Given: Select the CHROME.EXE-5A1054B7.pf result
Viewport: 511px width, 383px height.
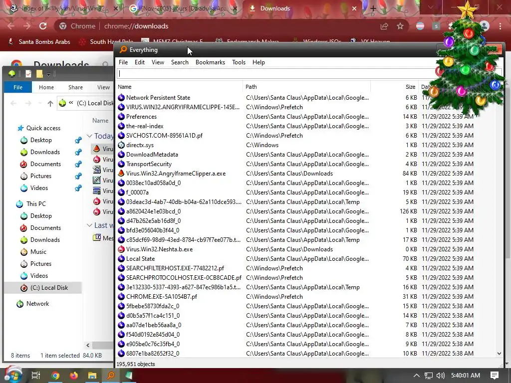Looking at the screenshot, I should [161, 297].
